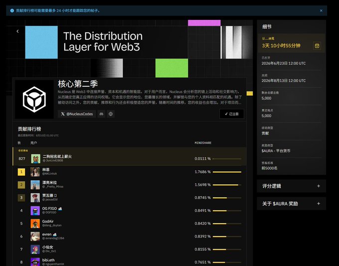Viewport: 339px width, 266px height.
Task: Open the evren avatar
Action: tap(35, 237)
